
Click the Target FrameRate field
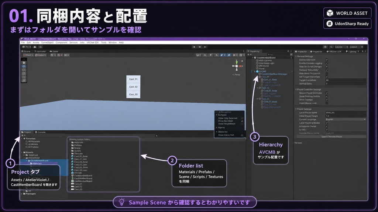click(x=346, y=80)
